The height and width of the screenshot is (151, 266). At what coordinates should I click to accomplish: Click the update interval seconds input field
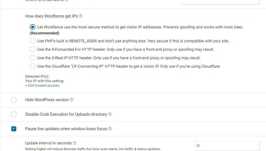click(227, 146)
